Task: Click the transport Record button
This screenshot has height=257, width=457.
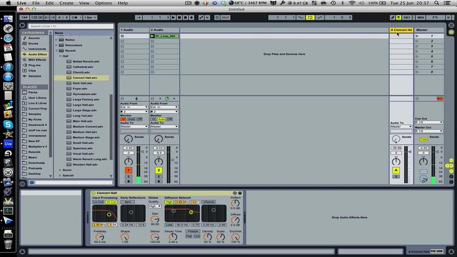Action: 185,18
